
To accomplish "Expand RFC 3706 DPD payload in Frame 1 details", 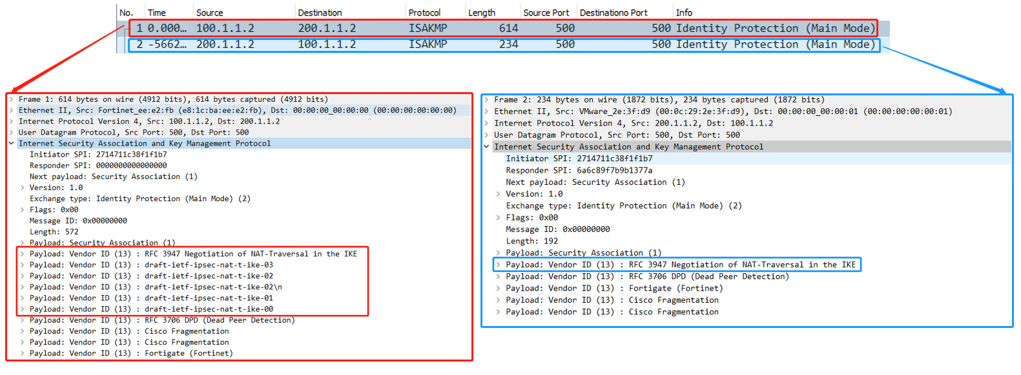I will tap(23, 320).
